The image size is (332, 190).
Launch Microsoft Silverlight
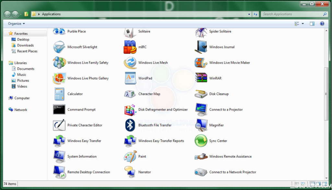coord(83,47)
